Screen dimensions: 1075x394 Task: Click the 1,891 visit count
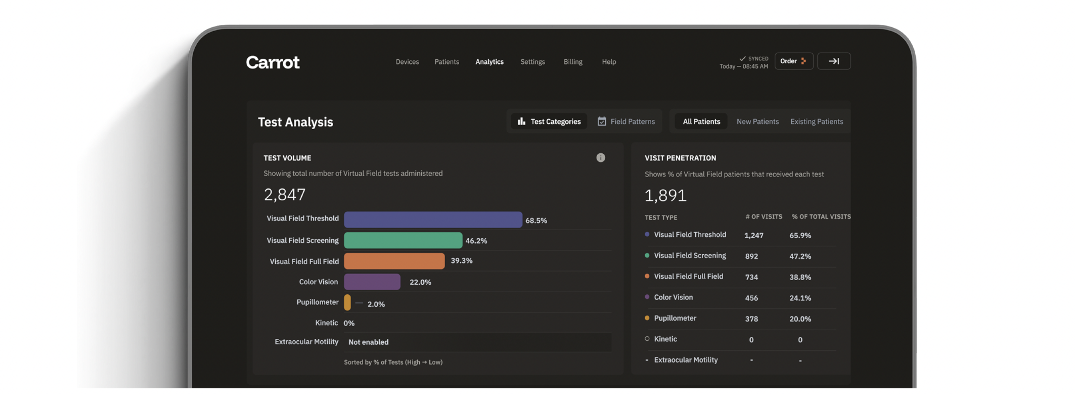pyautogui.click(x=665, y=196)
